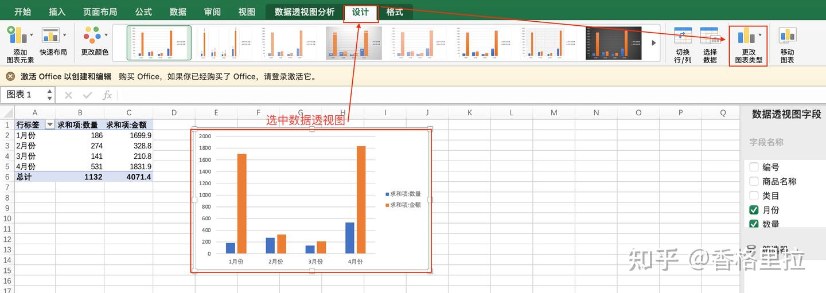Open Add Chart Element dropdown arrow
This screenshot has height=293, width=826.
click(31, 35)
